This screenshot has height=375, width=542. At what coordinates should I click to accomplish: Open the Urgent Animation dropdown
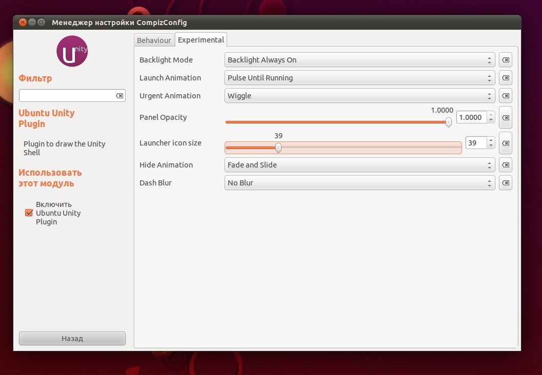pyautogui.click(x=359, y=96)
